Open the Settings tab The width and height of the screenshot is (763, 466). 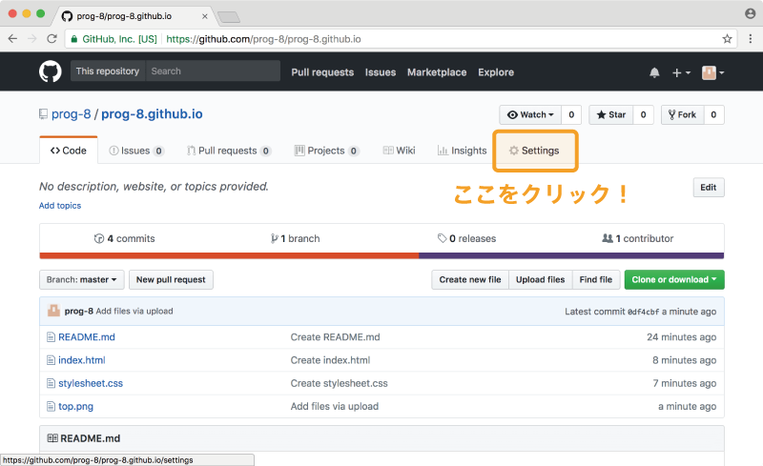coord(534,151)
